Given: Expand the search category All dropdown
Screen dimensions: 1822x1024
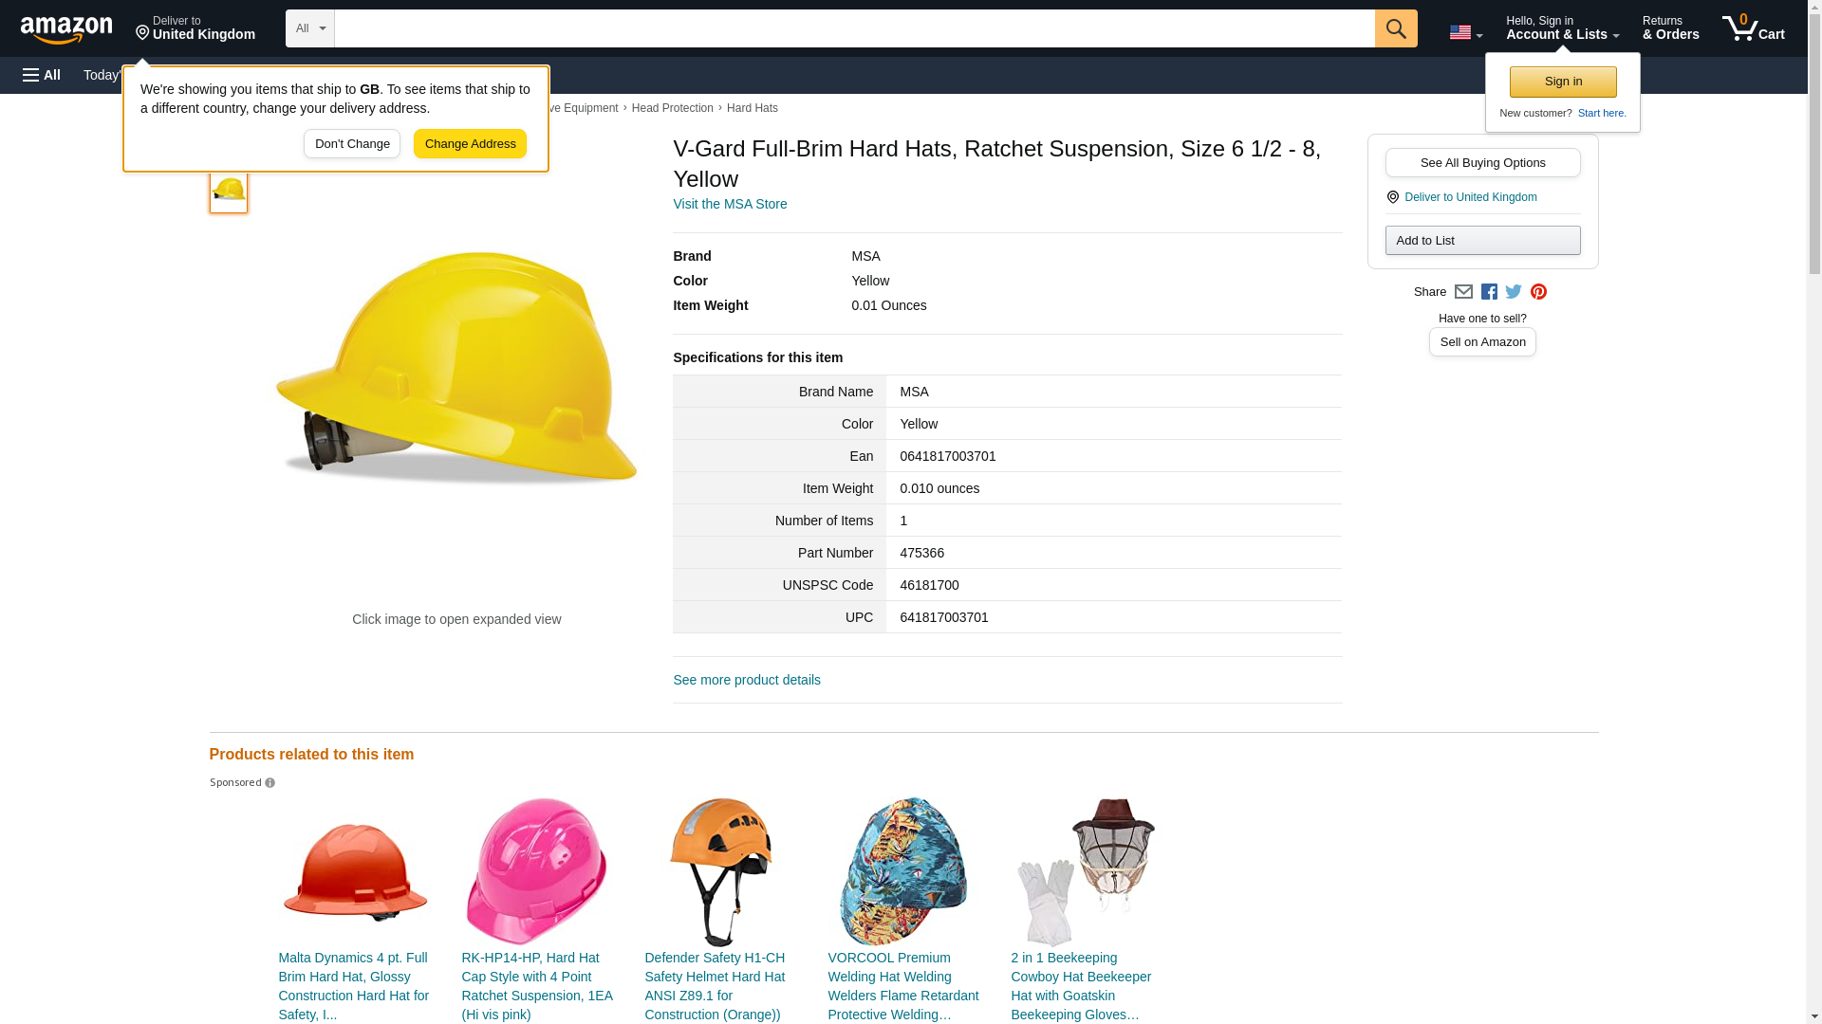Looking at the screenshot, I should tap(309, 28).
